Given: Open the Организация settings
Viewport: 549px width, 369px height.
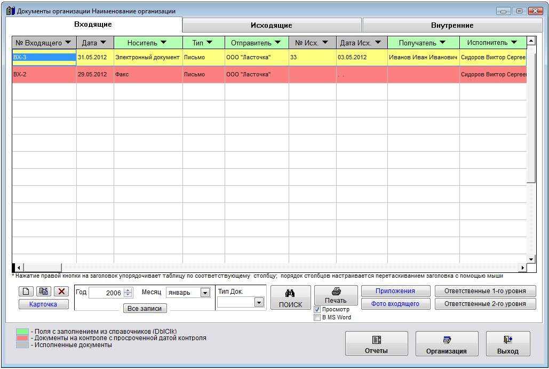Looking at the screenshot, I should click(x=447, y=344).
